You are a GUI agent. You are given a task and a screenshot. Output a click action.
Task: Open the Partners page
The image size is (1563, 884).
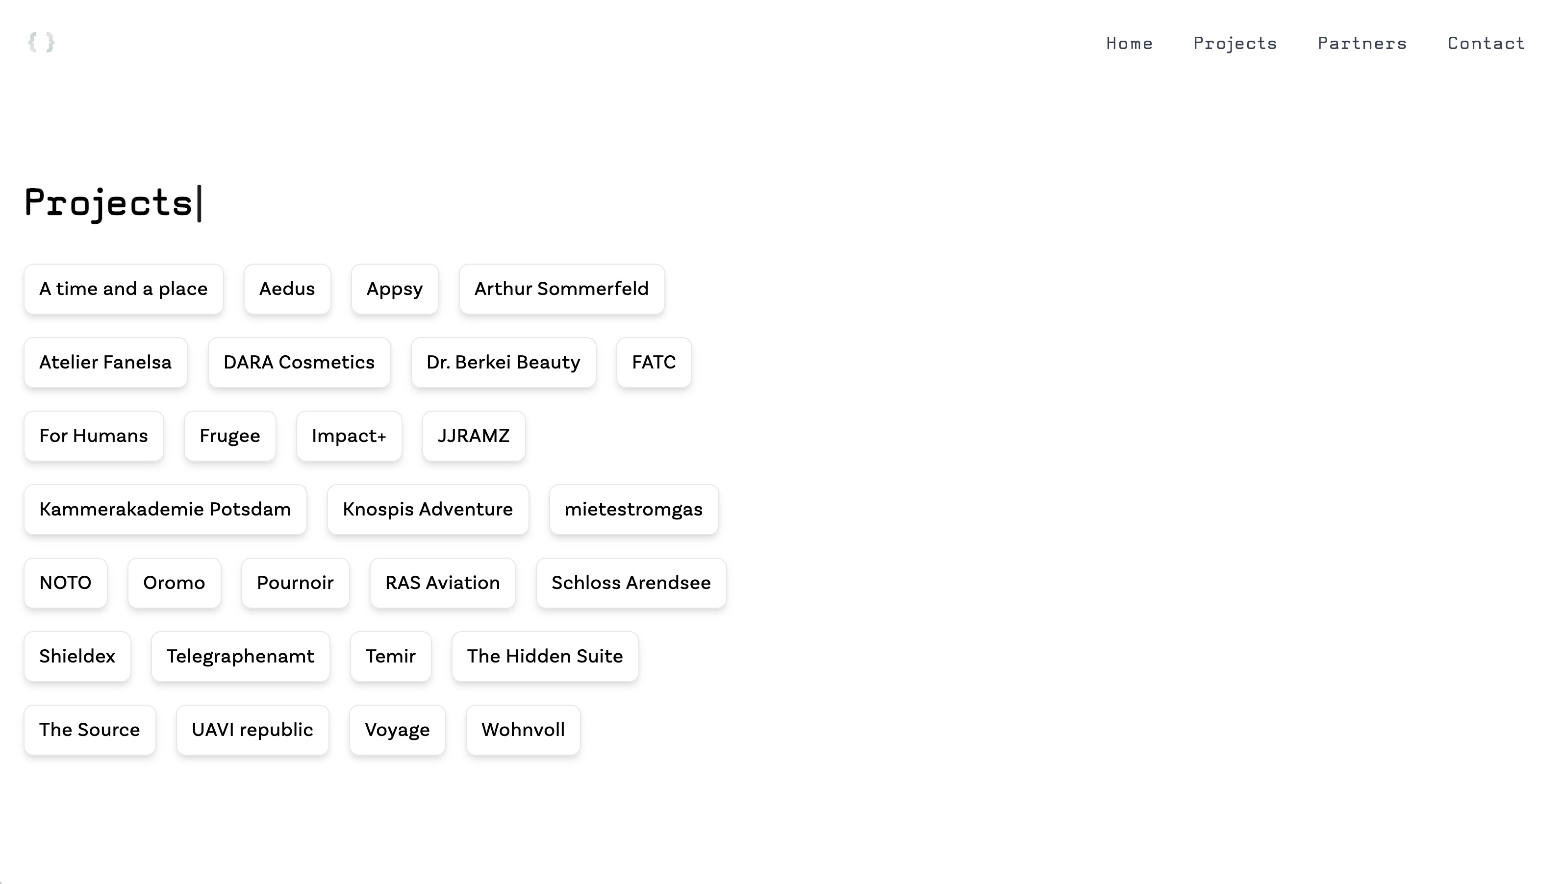(1362, 43)
